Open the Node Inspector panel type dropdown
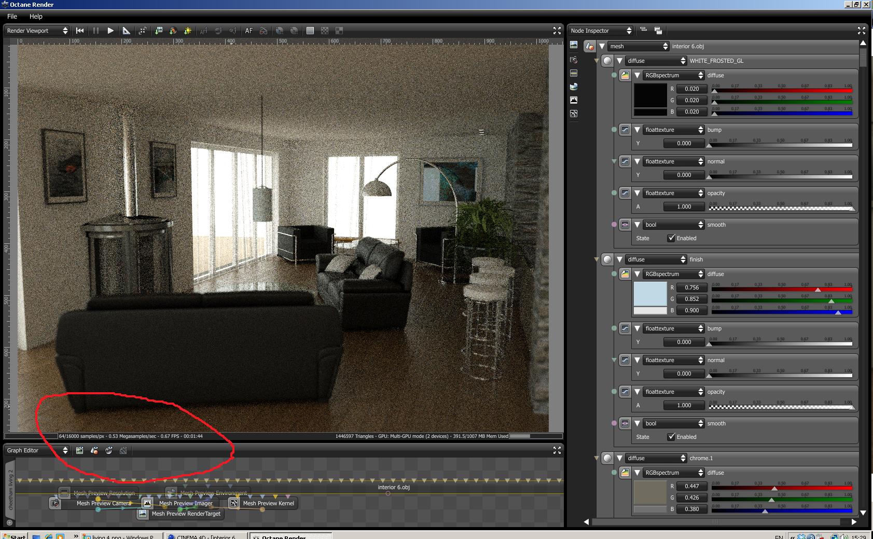This screenshot has height=539, width=873. tap(601, 31)
